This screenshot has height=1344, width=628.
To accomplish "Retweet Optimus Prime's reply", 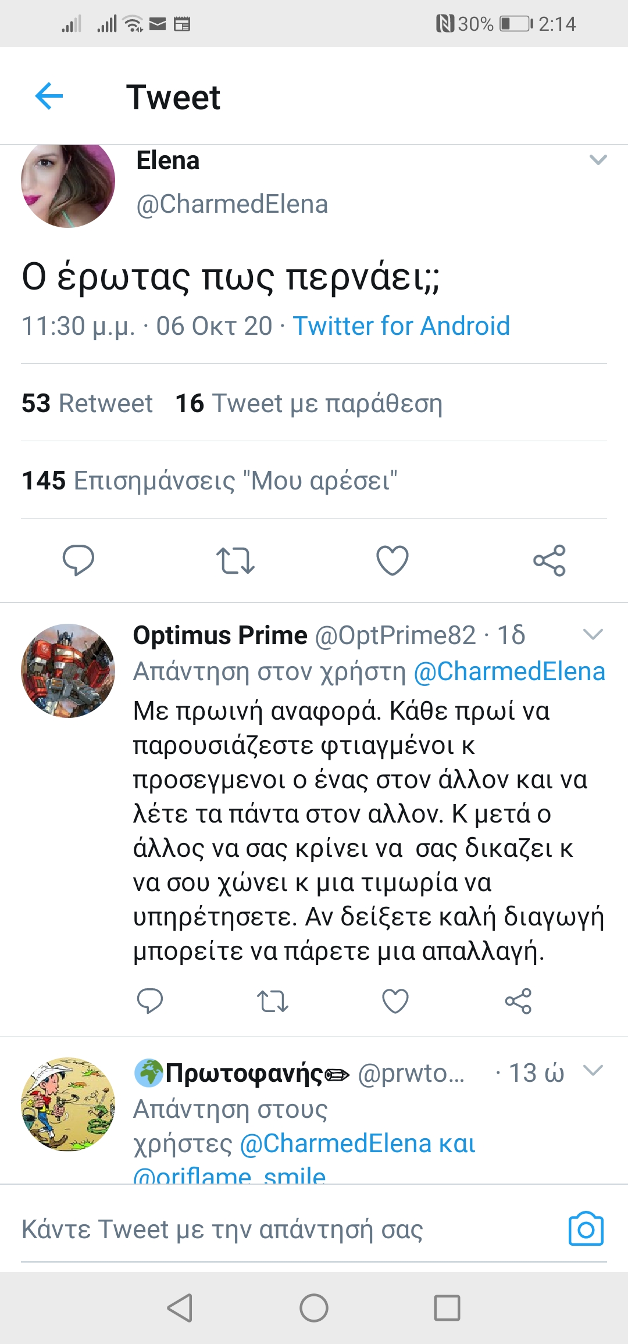I will [272, 1001].
